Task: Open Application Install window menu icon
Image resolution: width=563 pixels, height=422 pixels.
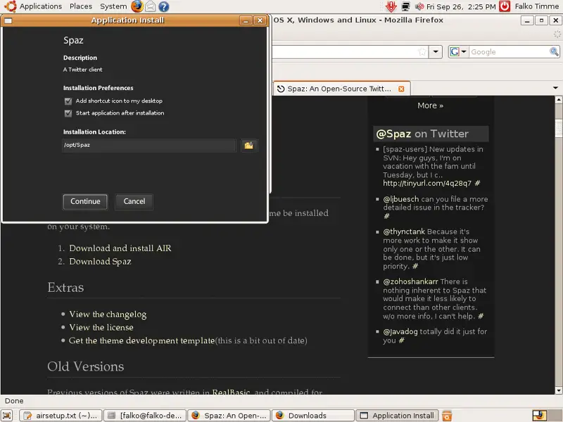Action: [x=8, y=20]
